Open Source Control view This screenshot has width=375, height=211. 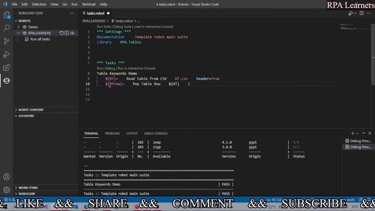tap(6, 41)
